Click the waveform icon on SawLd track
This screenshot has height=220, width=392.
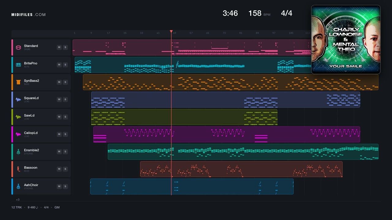coord(18,117)
